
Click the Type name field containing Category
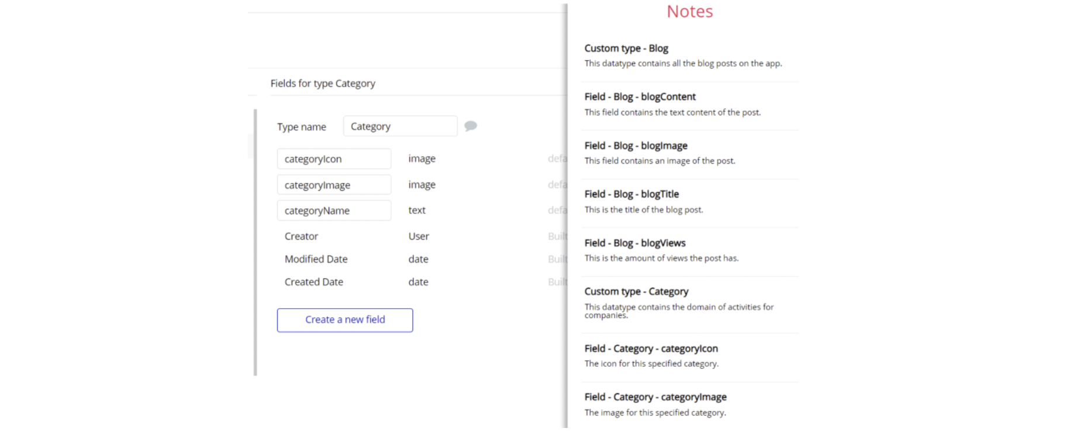400,126
